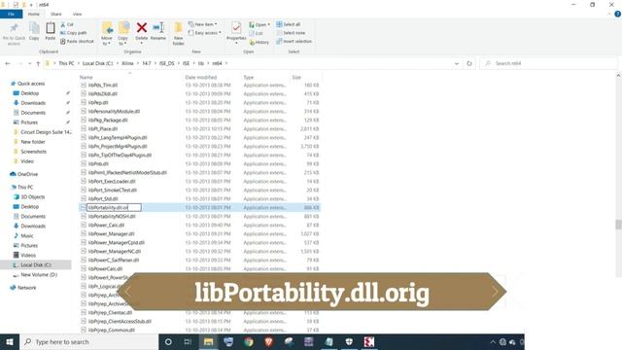
Task: Open the New item dropdown
Action: click(x=203, y=24)
